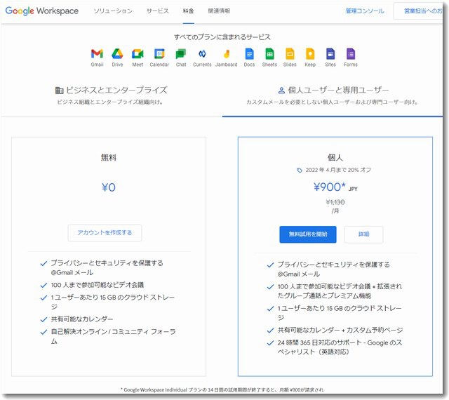Open the Drive service icon
The image size is (449, 400).
coord(117,53)
